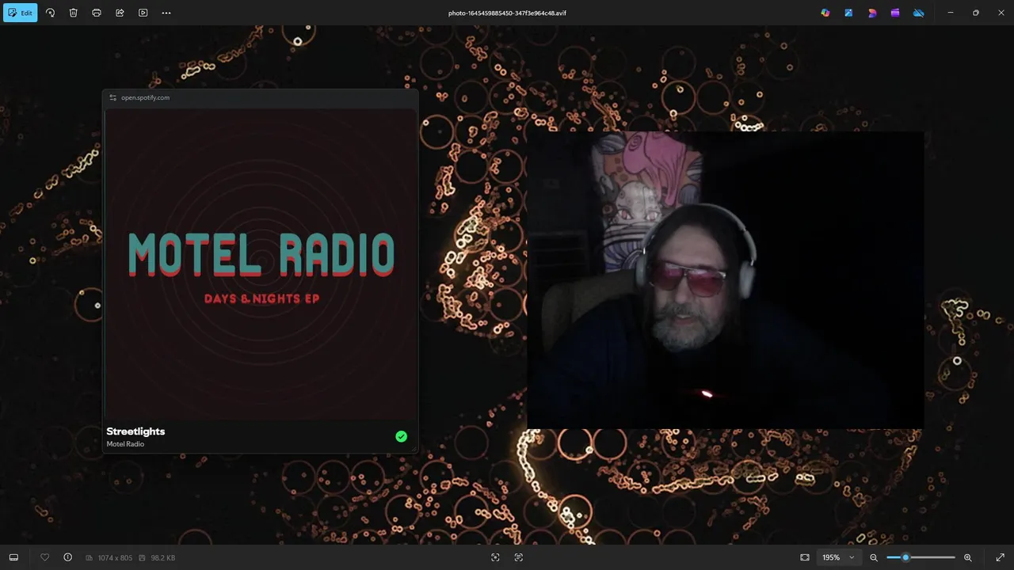Click the fit to window icon
The width and height of the screenshot is (1014, 570).
click(805, 557)
